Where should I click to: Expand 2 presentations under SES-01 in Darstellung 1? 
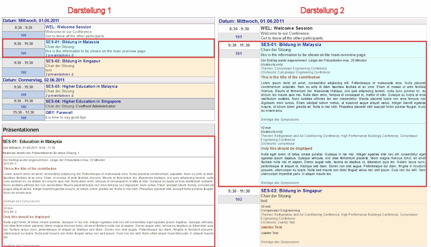click(60, 55)
